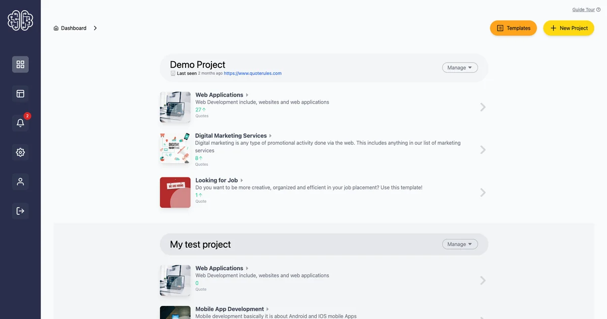Open Digital Marketing Services row right arrow
Screen dimensions: 607x319
[x=483, y=150]
